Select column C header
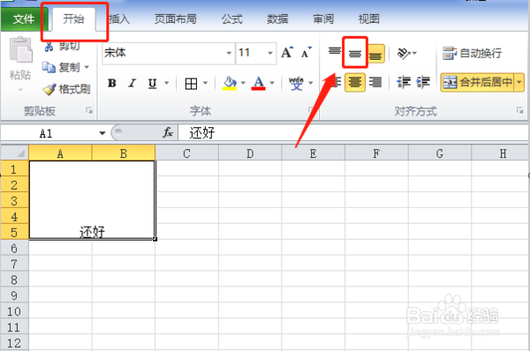 coord(186,153)
